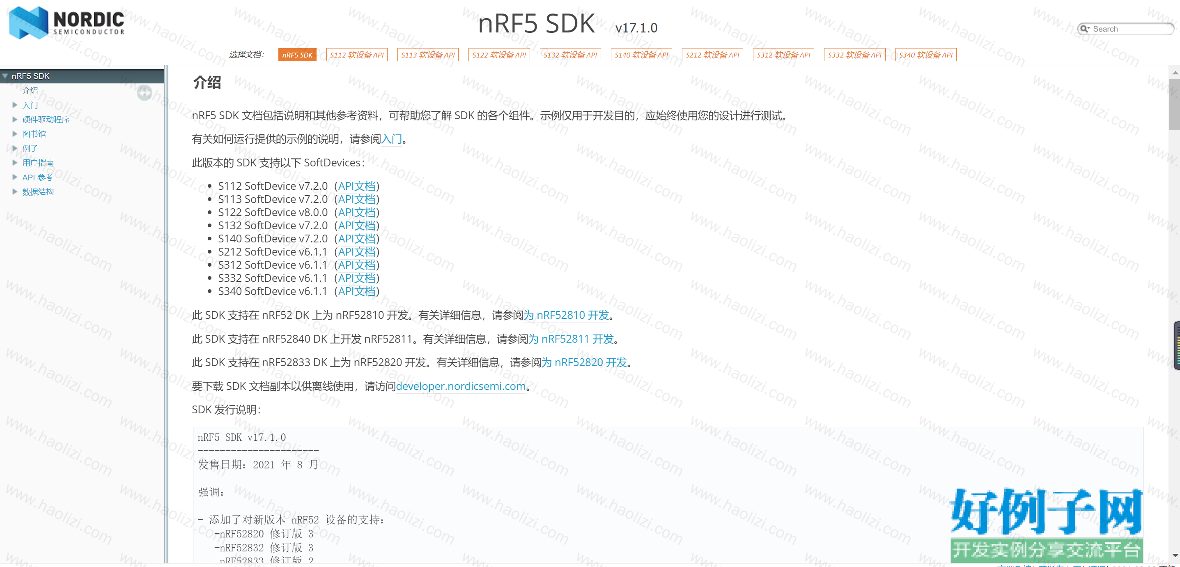Viewport: 1180px width, 567px height.
Task: Open 数据结构 in the sidebar tree
Action: (x=38, y=191)
